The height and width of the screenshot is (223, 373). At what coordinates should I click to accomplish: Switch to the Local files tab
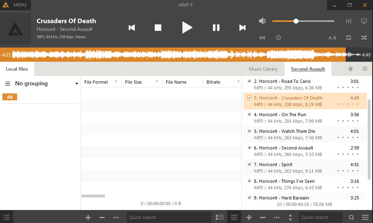tap(17, 69)
